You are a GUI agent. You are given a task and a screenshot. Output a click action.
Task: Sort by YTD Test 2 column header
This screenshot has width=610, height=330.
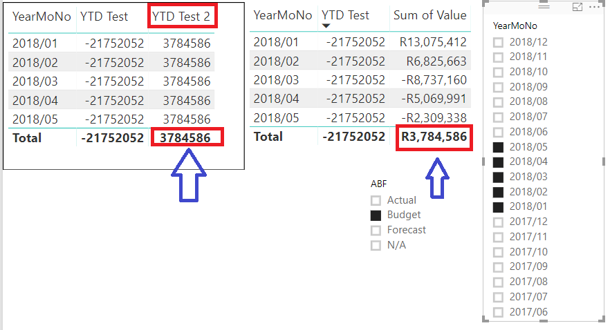point(181,17)
